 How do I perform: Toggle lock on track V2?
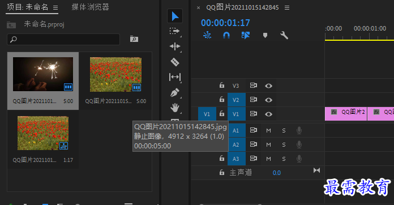tap(222, 100)
